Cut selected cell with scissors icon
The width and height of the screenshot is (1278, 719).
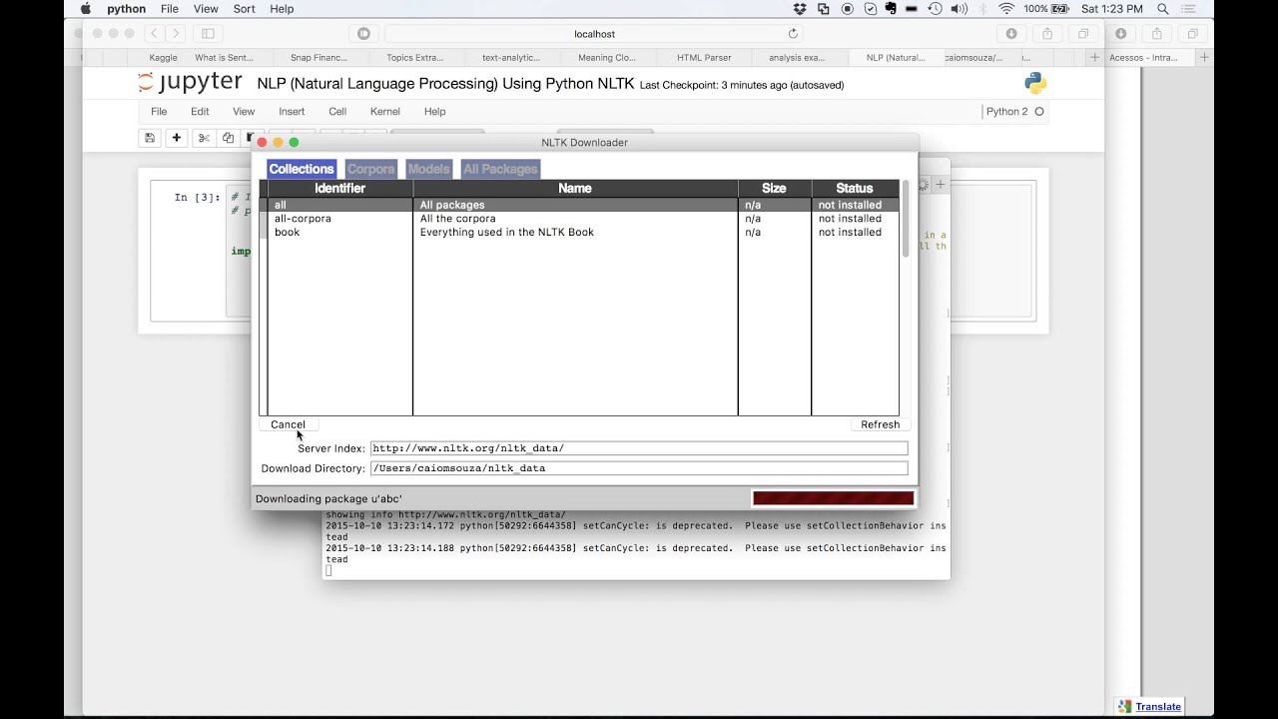pyautogui.click(x=204, y=138)
